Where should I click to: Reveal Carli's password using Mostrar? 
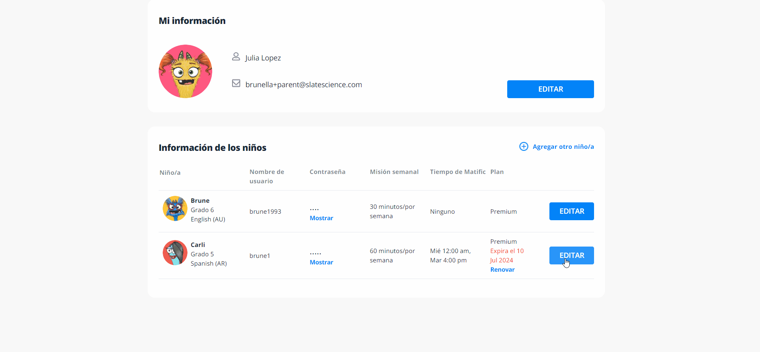click(x=321, y=262)
